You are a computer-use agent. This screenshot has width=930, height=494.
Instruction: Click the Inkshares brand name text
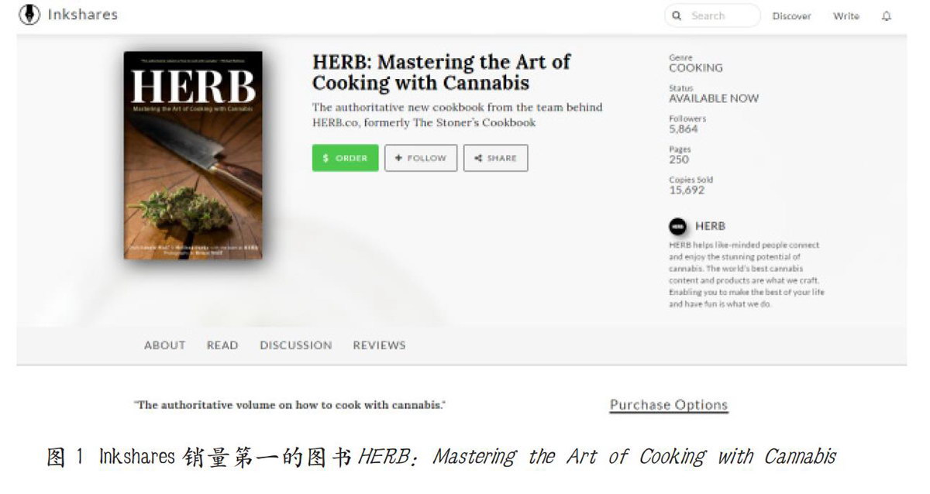(83, 15)
